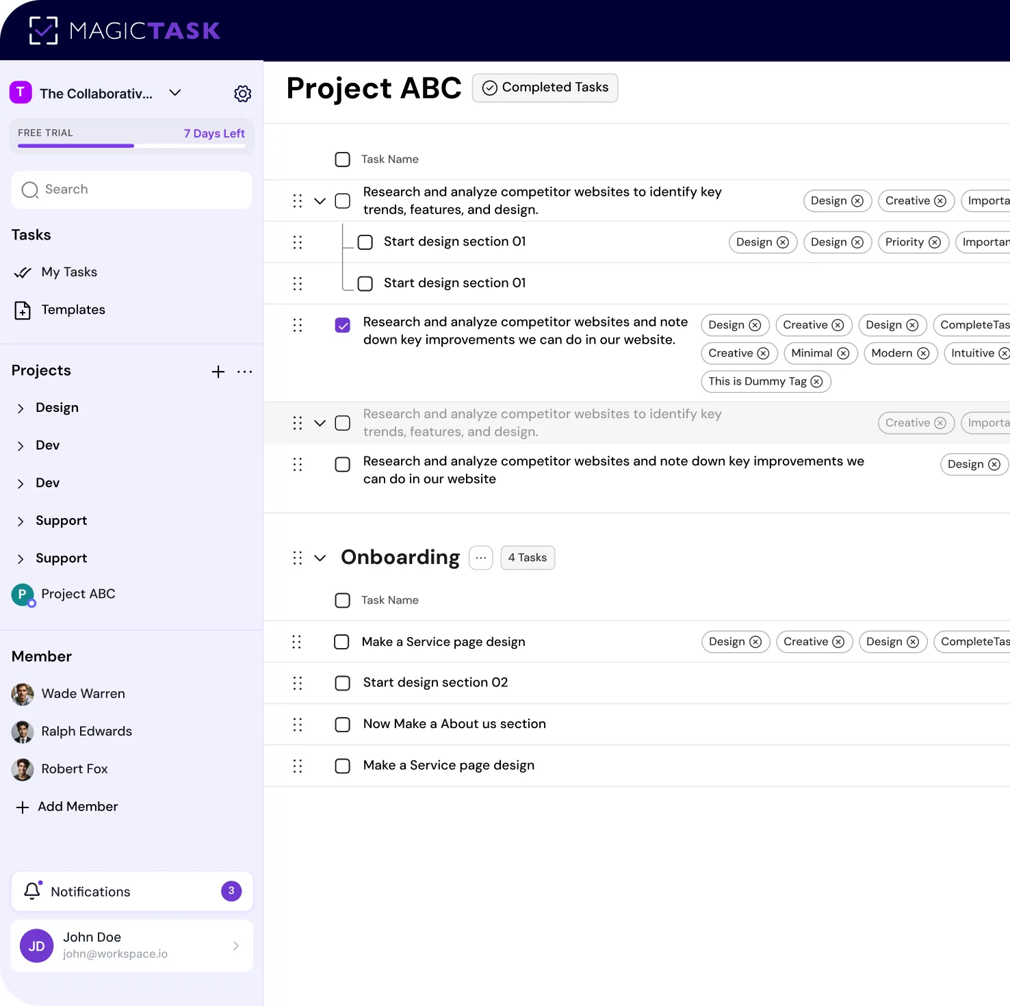Collapse subtasks of the first research task
Image resolution: width=1010 pixels, height=1006 pixels.
point(320,201)
